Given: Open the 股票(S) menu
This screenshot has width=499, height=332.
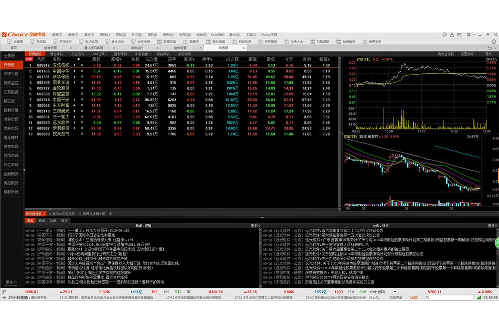Looking at the screenshot, I should (57, 35).
